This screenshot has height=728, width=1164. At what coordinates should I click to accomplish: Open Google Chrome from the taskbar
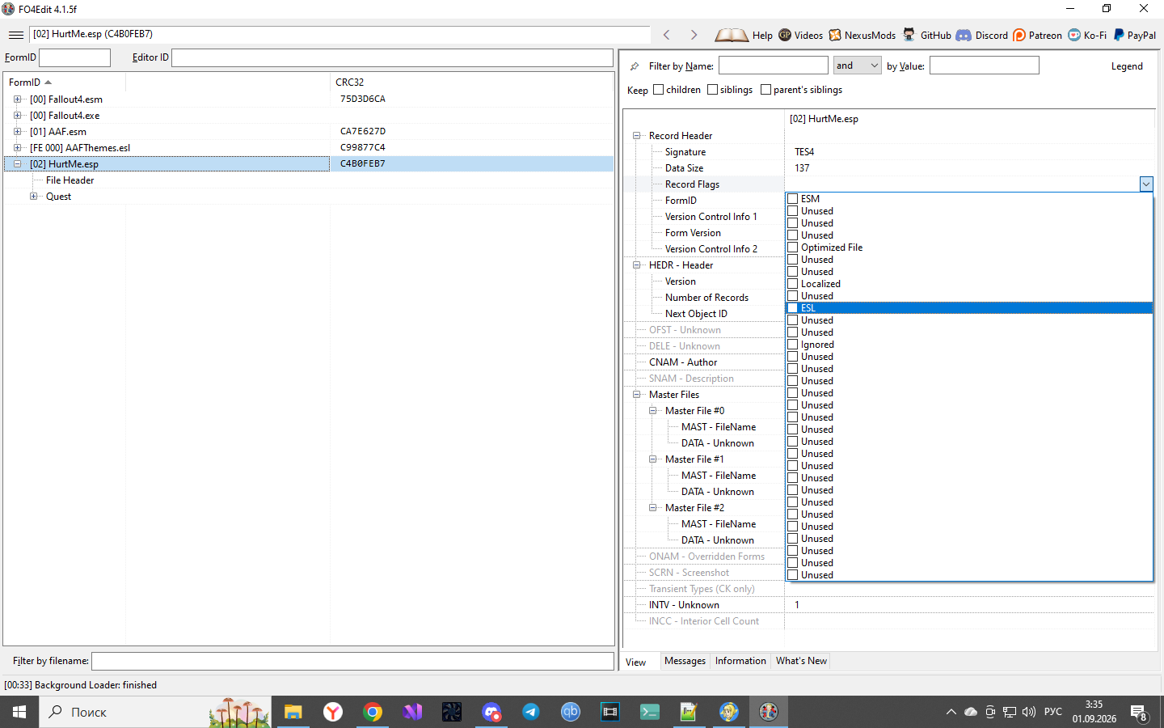pyautogui.click(x=373, y=712)
